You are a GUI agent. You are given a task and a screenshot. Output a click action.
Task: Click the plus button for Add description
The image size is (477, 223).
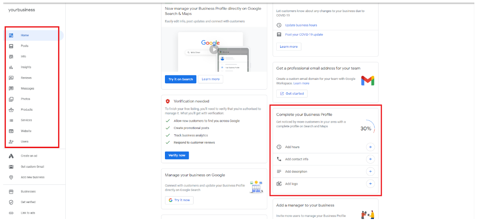370,171
